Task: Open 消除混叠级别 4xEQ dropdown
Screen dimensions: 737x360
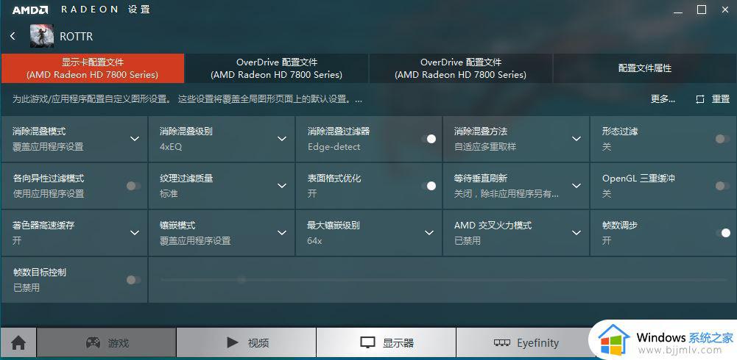Action: click(282, 139)
